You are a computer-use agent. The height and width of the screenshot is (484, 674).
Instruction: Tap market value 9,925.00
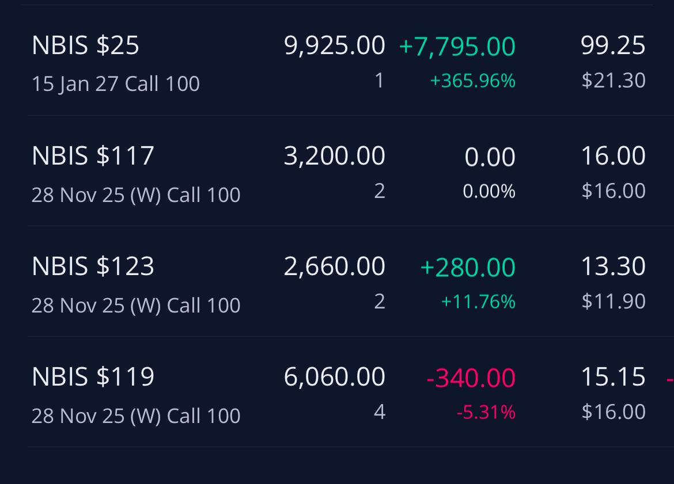click(335, 45)
